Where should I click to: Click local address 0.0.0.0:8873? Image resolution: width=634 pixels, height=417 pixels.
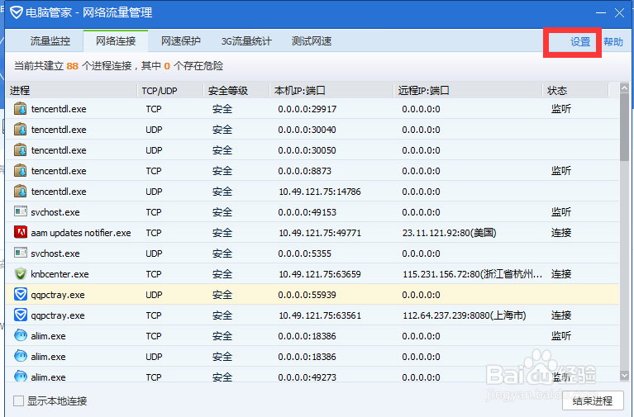click(x=304, y=171)
